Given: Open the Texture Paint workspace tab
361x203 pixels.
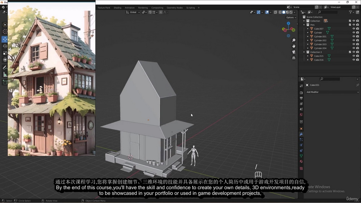Looking at the screenshot, I should pos(104,8).
